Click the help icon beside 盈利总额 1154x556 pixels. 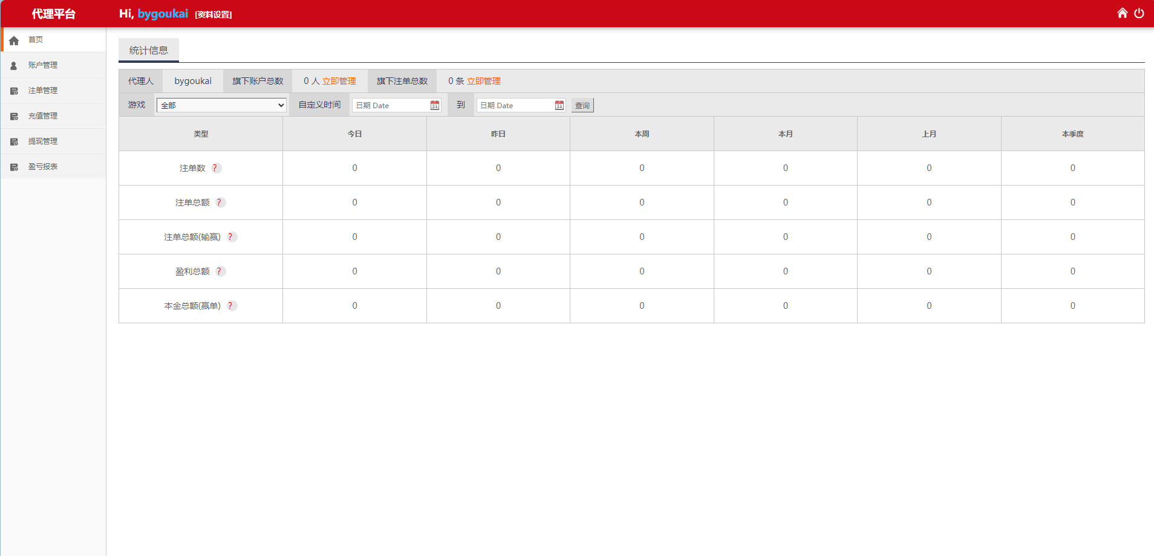coord(220,271)
